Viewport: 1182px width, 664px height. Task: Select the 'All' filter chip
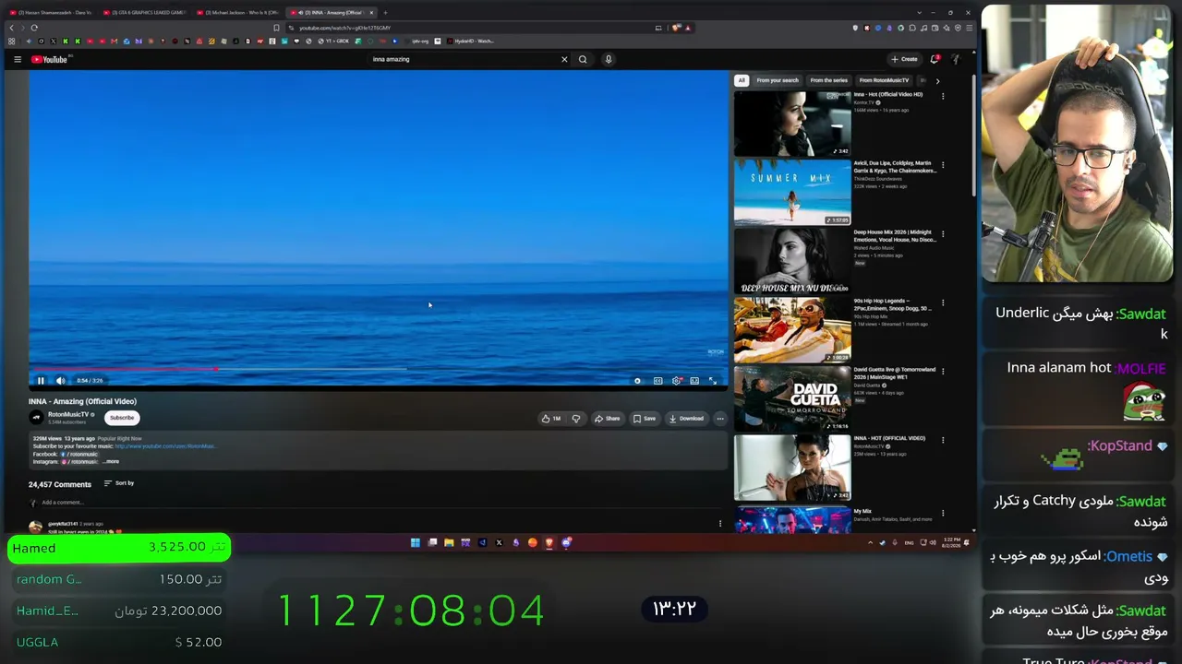742,80
